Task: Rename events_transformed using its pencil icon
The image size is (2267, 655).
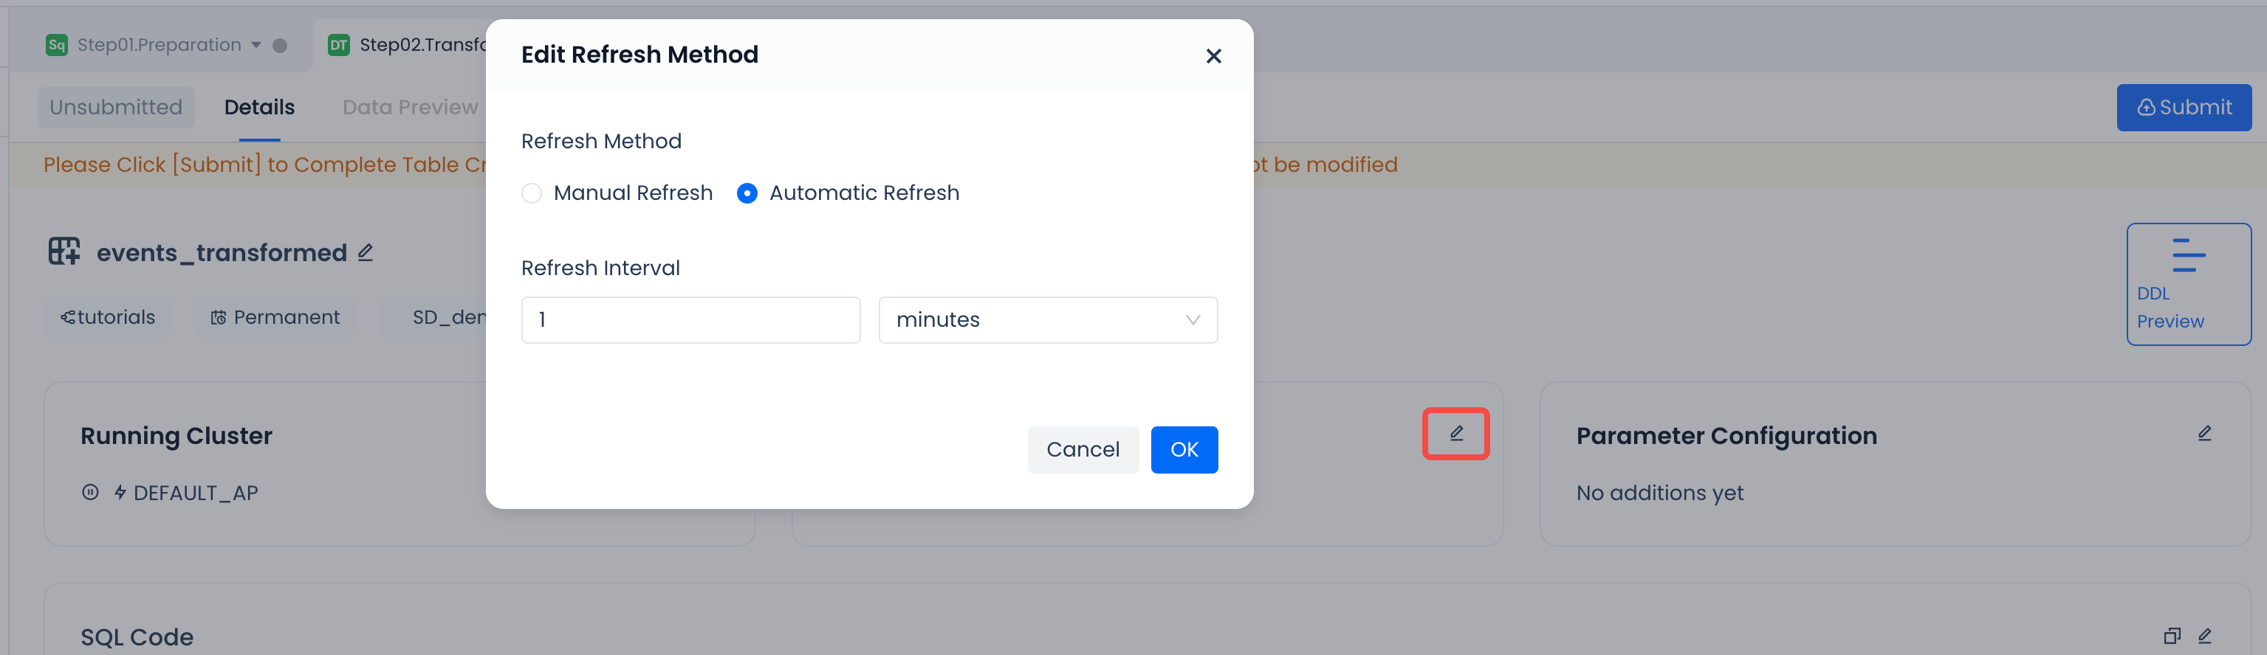Action: point(366,253)
